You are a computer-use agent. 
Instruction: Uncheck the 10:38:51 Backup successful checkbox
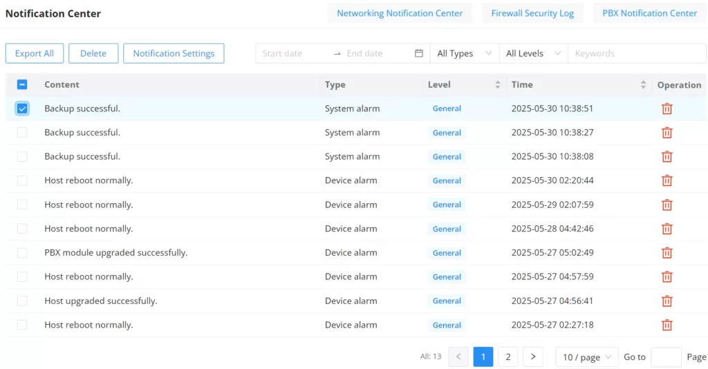pos(22,108)
